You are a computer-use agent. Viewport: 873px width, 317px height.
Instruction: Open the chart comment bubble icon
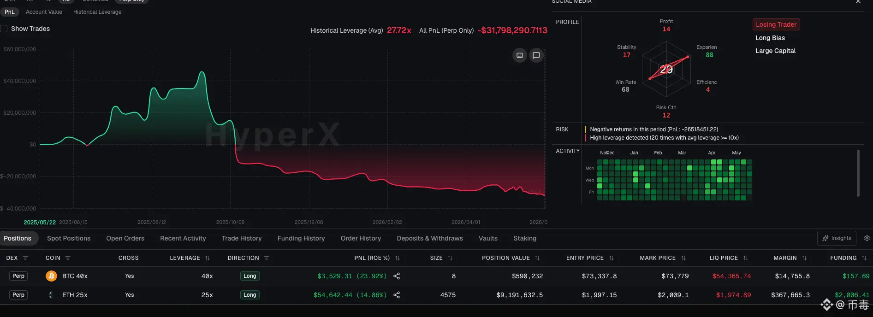coord(536,55)
